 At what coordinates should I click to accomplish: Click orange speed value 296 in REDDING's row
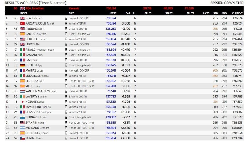[215, 29]
